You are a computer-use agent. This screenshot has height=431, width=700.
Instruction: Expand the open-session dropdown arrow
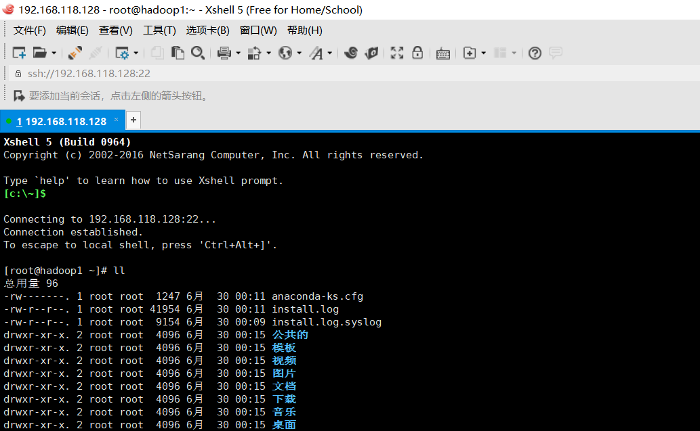pos(54,53)
